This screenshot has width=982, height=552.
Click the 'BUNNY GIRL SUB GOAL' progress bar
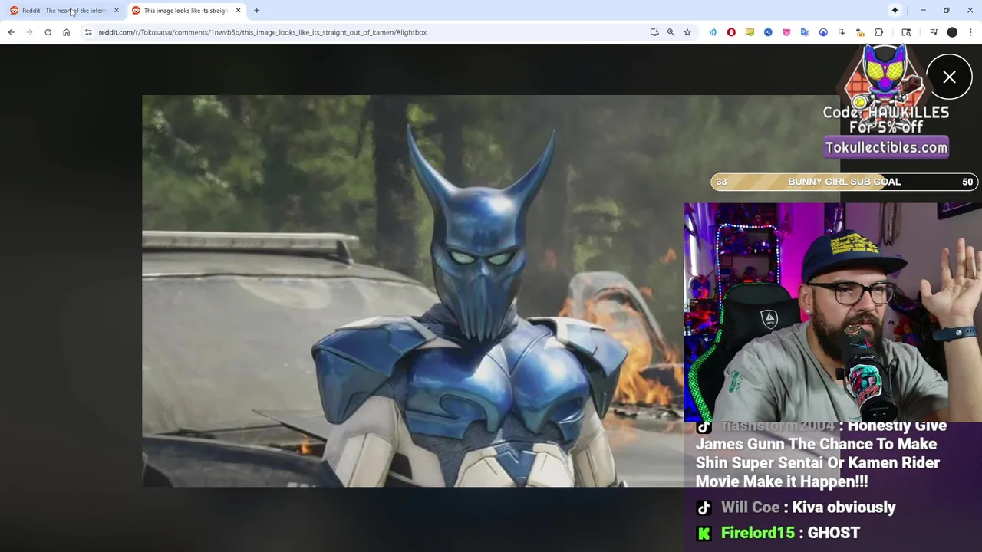click(x=844, y=182)
